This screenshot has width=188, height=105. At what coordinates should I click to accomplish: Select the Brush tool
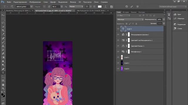point(3,42)
